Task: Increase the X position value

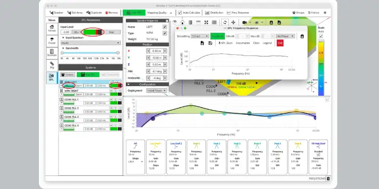Action: 165,51
